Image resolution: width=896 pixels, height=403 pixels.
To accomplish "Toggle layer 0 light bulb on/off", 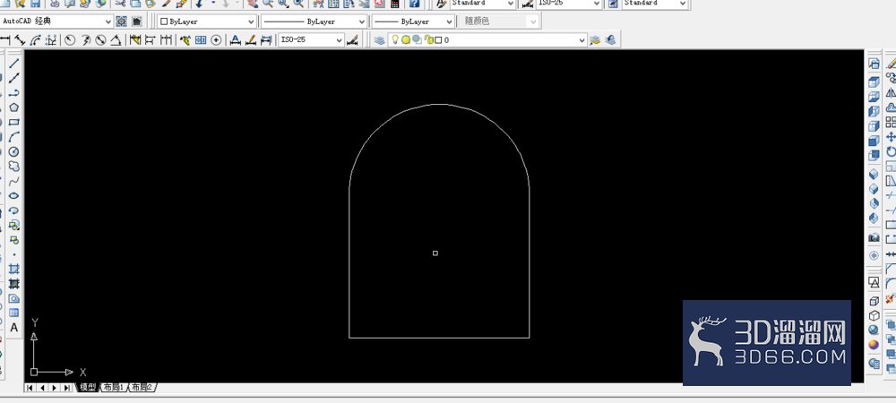I will 394,40.
